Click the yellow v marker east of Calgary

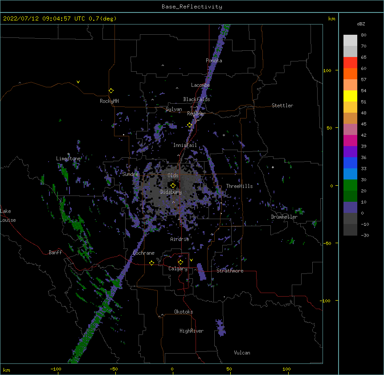[191, 260]
